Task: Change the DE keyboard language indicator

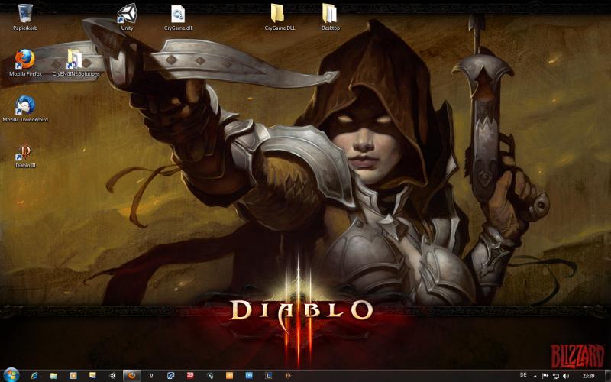Action: coord(523,375)
